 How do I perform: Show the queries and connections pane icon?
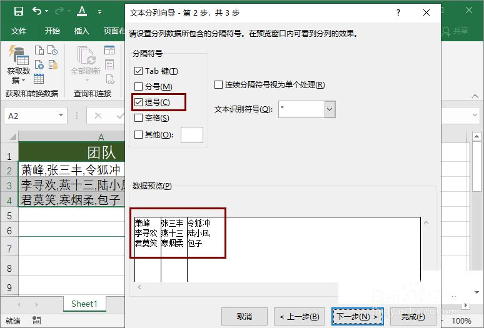[x=109, y=50]
